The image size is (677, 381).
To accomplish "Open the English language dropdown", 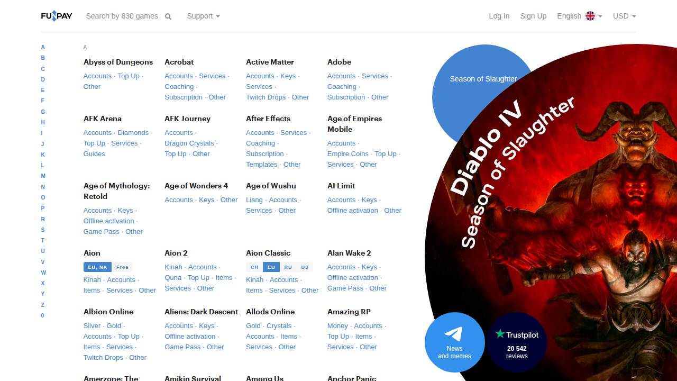I will coord(579,16).
